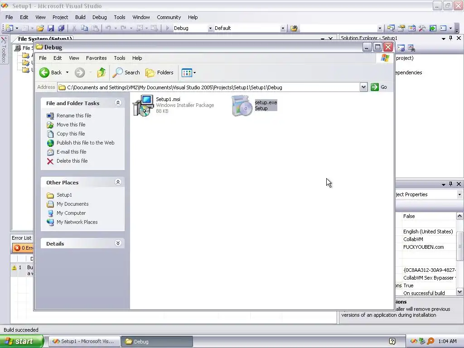Image resolution: width=464 pixels, height=348 pixels.
Task: Open Visual Studio Debug menu
Action: 99,17
